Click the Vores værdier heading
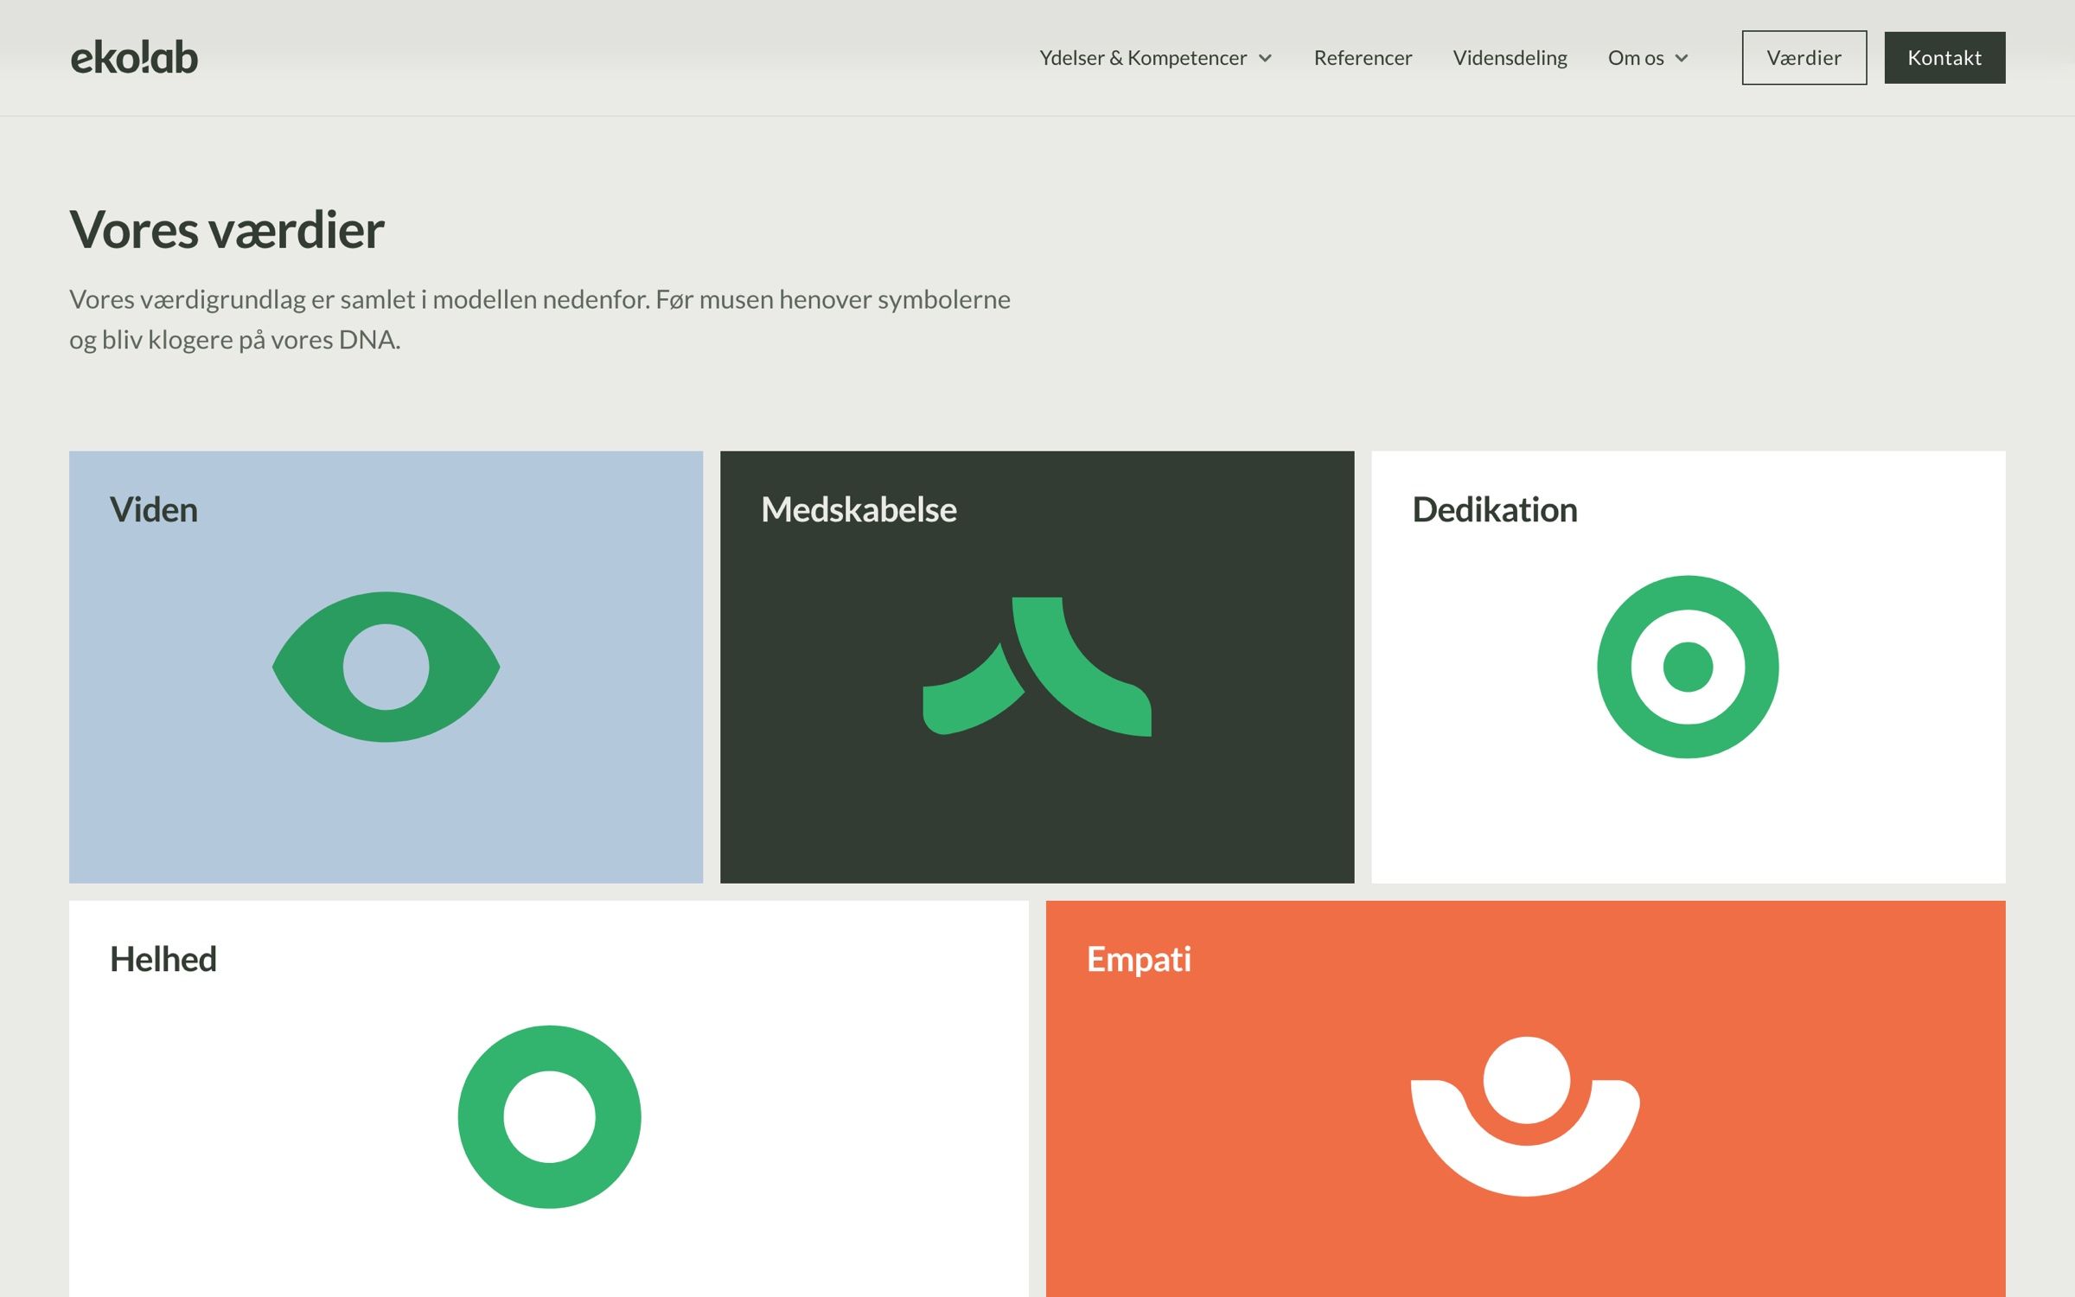The width and height of the screenshot is (2075, 1297). pyautogui.click(x=227, y=230)
